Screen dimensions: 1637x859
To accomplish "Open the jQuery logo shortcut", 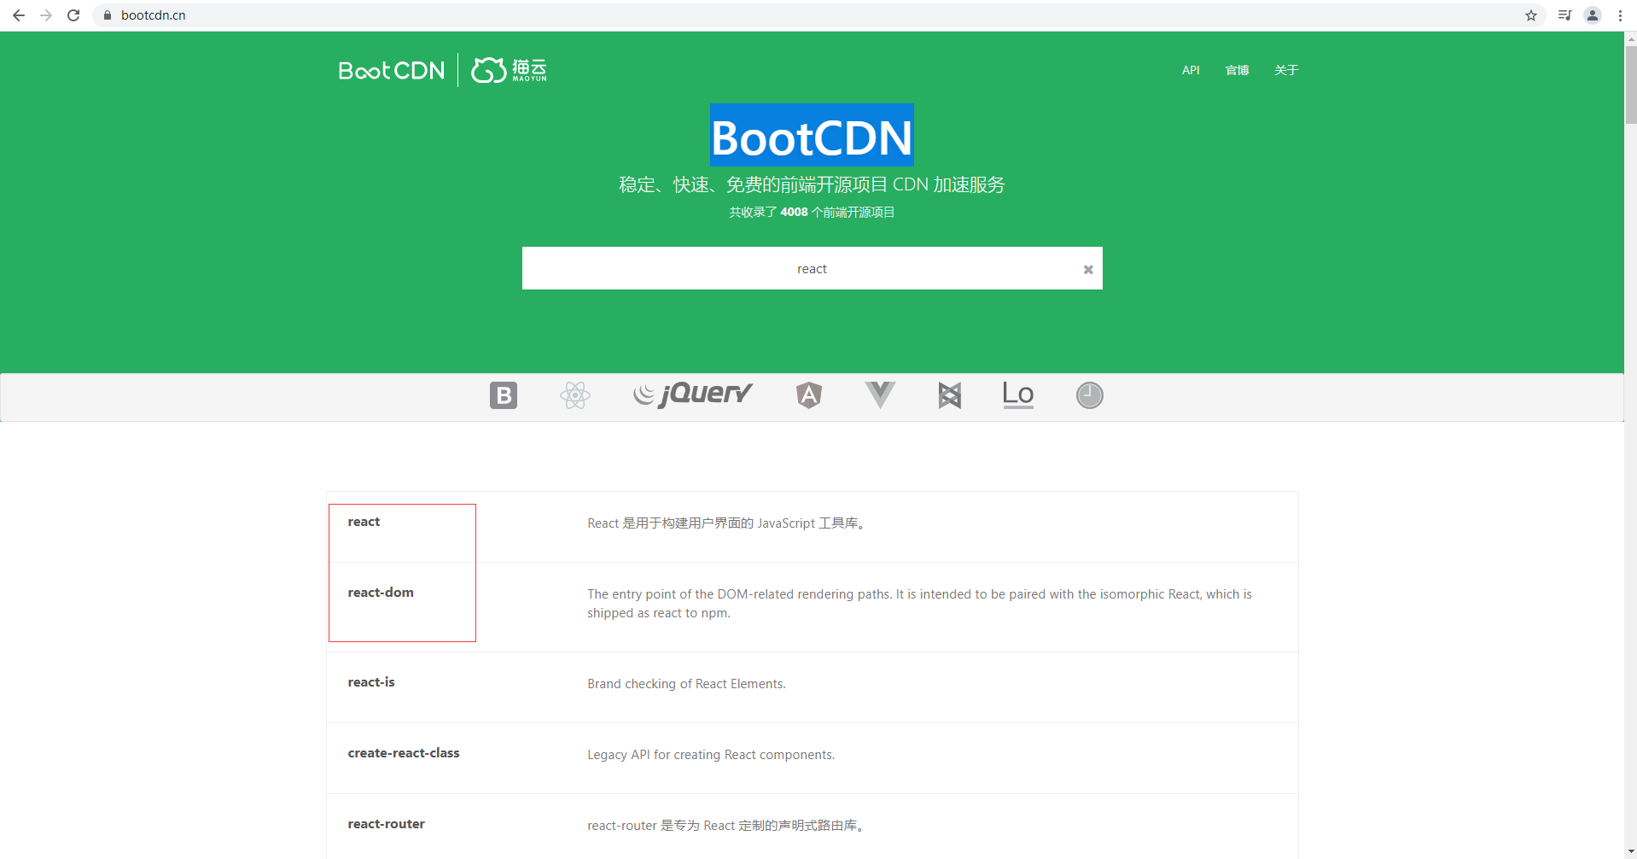I will pyautogui.click(x=693, y=394).
